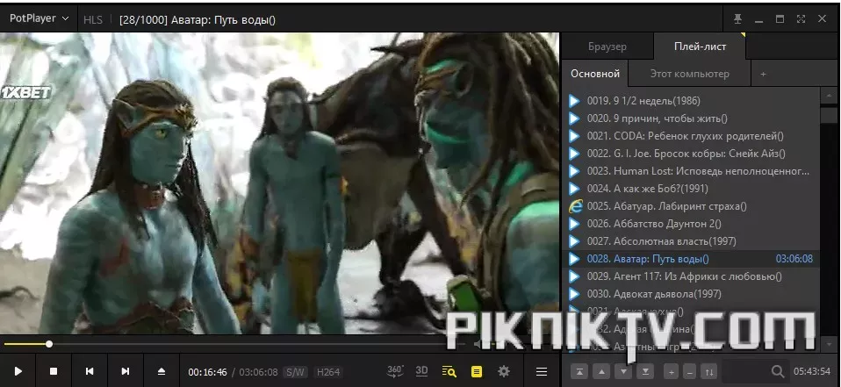Click the HLS label in the title bar
Screen dimensions: 841x387
point(93,20)
